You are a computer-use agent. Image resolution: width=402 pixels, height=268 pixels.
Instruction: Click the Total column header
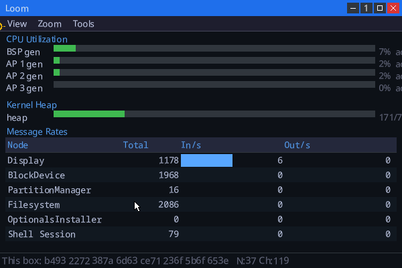(135, 145)
